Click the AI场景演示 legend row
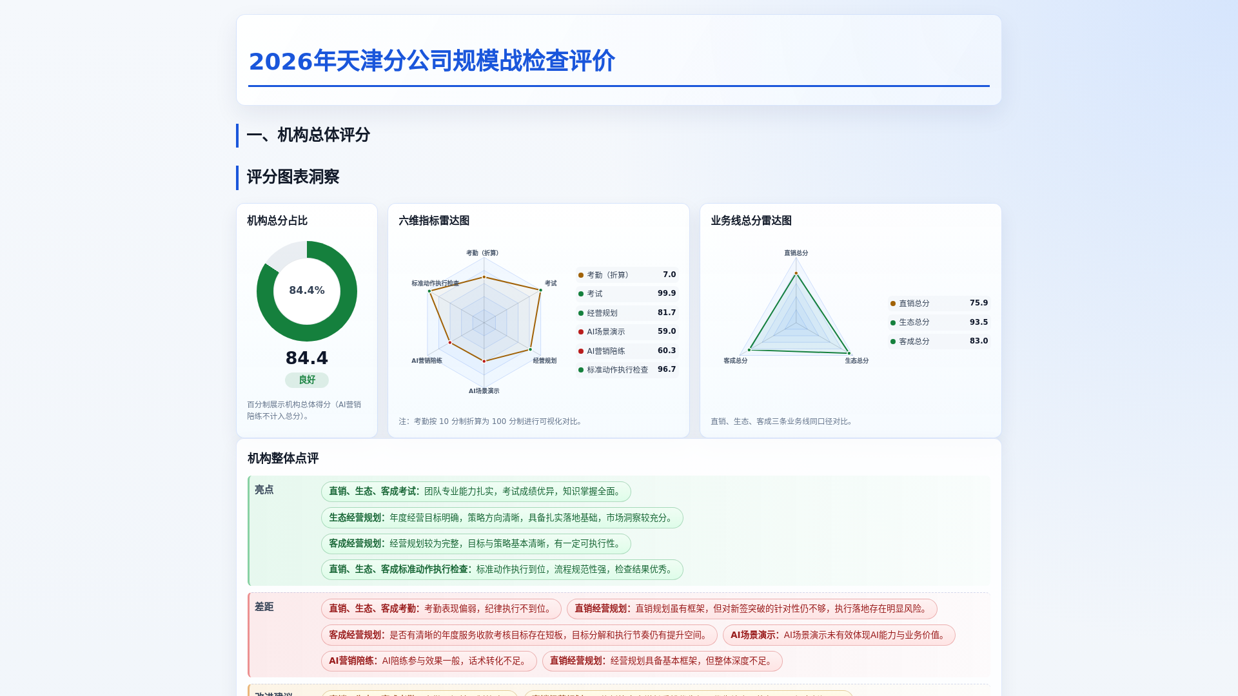Viewport: 1238px width, 696px height. (x=627, y=332)
